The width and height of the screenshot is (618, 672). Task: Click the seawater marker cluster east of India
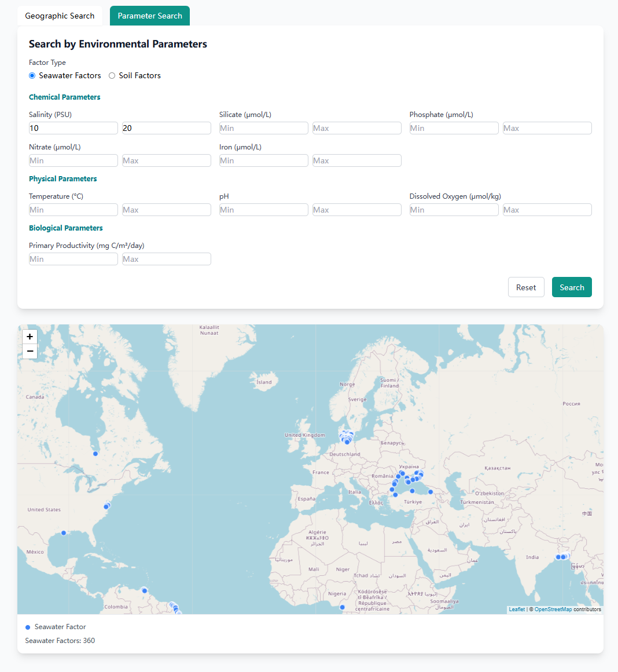click(562, 557)
